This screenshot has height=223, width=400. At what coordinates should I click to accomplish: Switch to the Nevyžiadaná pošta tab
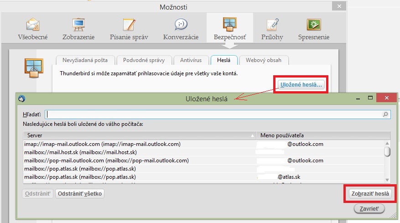pos(85,60)
